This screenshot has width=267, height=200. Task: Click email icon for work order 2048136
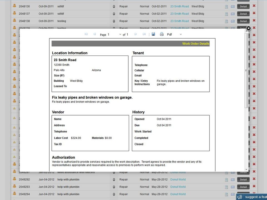tap(233, 7)
